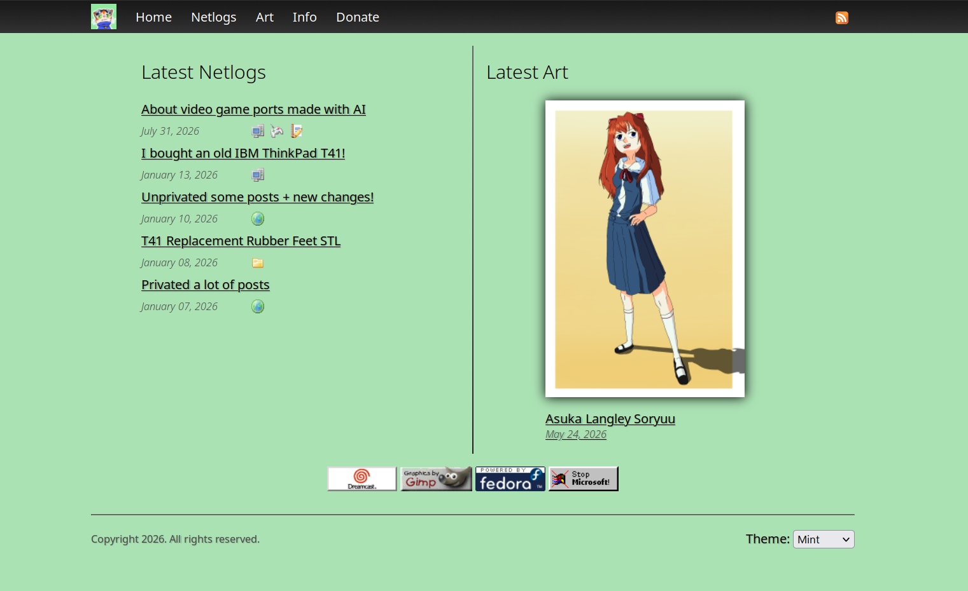
Task: Click the Powered by Fedora badge
Action: (x=510, y=479)
